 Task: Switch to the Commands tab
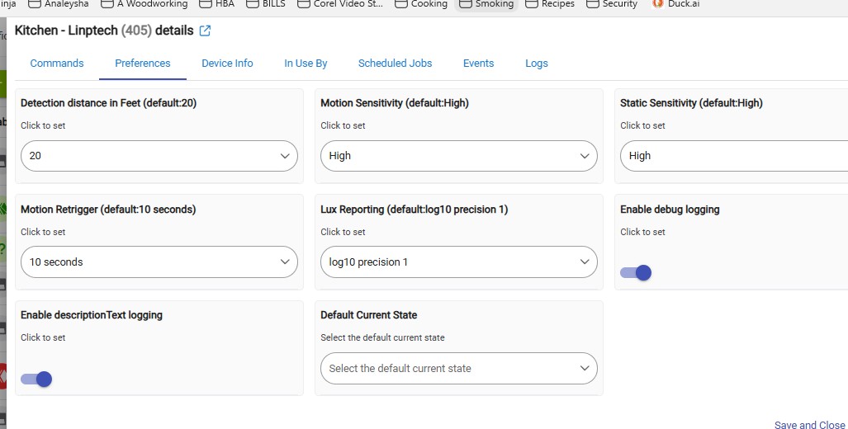tap(57, 64)
